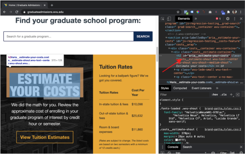Image resolution: width=245 pixels, height=154 pixels.
Task: Open the camera screenshot extension
Action: (210, 12)
